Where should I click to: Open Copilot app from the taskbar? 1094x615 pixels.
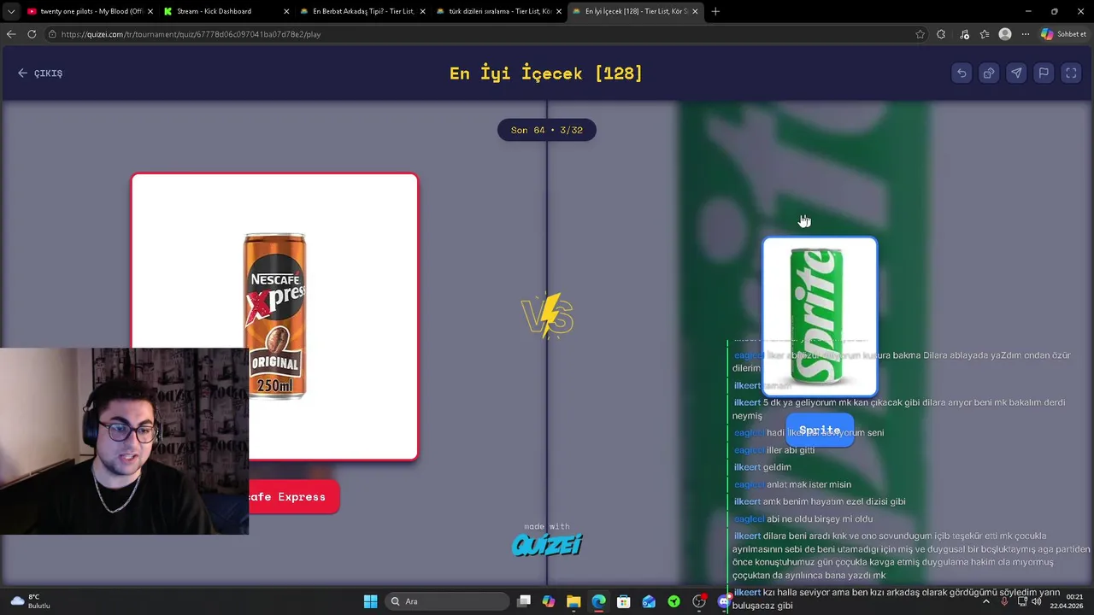click(x=549, y=601)
